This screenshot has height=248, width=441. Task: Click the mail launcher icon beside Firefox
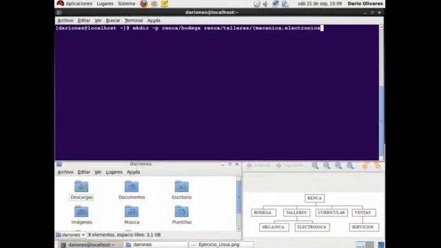(x=154, y=3)
